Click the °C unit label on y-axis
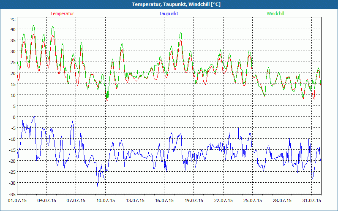The image size is (338, 211). pyautogui.click(x=13, y=19)
